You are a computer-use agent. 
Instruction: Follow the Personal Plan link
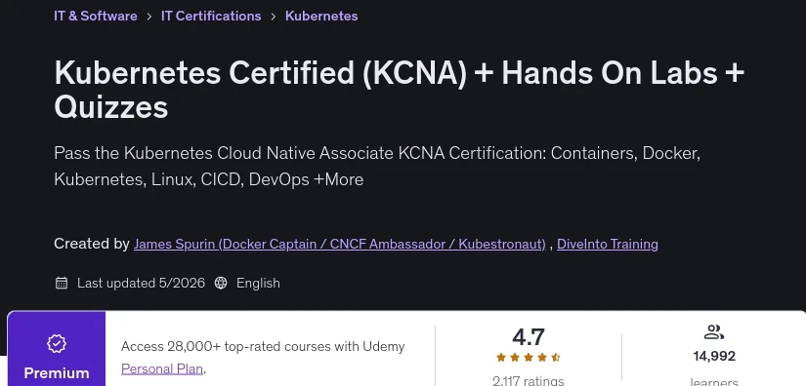point(162,368)
